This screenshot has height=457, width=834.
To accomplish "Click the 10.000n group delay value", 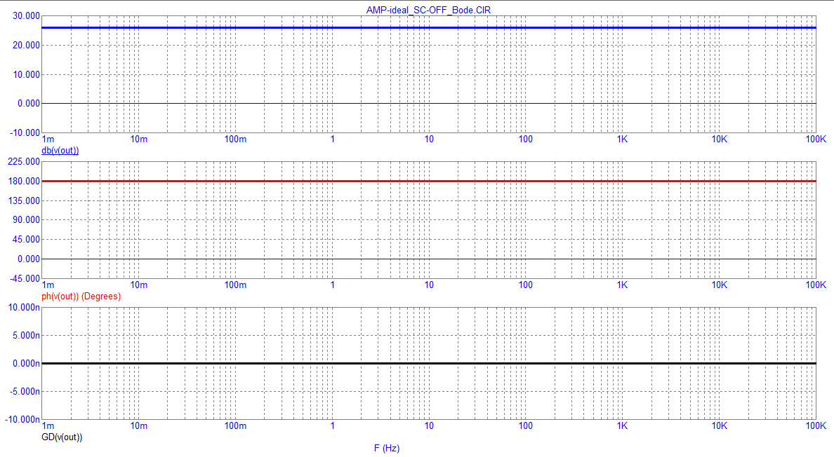I will pyautogui.click(x=25, y=308).
